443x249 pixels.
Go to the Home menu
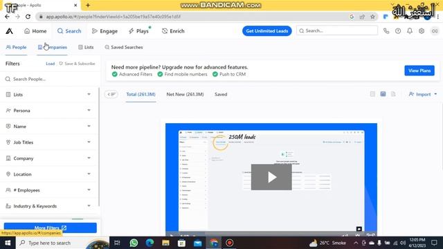pyautogui.click(x=35, y=31)
